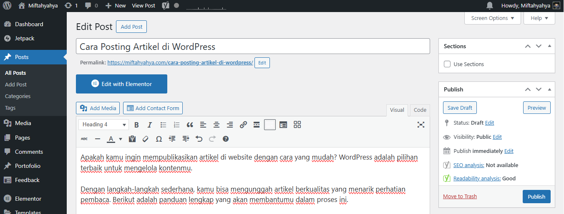The image size is (564, 214).
Task: Click the blue Publish button
Action: 536,197
